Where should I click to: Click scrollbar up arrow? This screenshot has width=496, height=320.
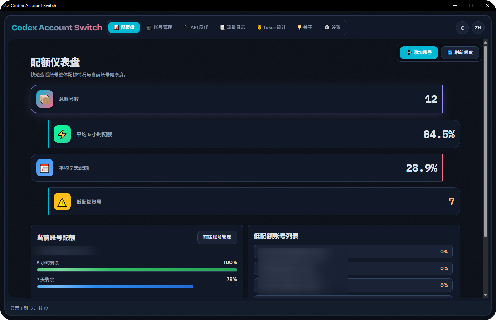[485, 42]
